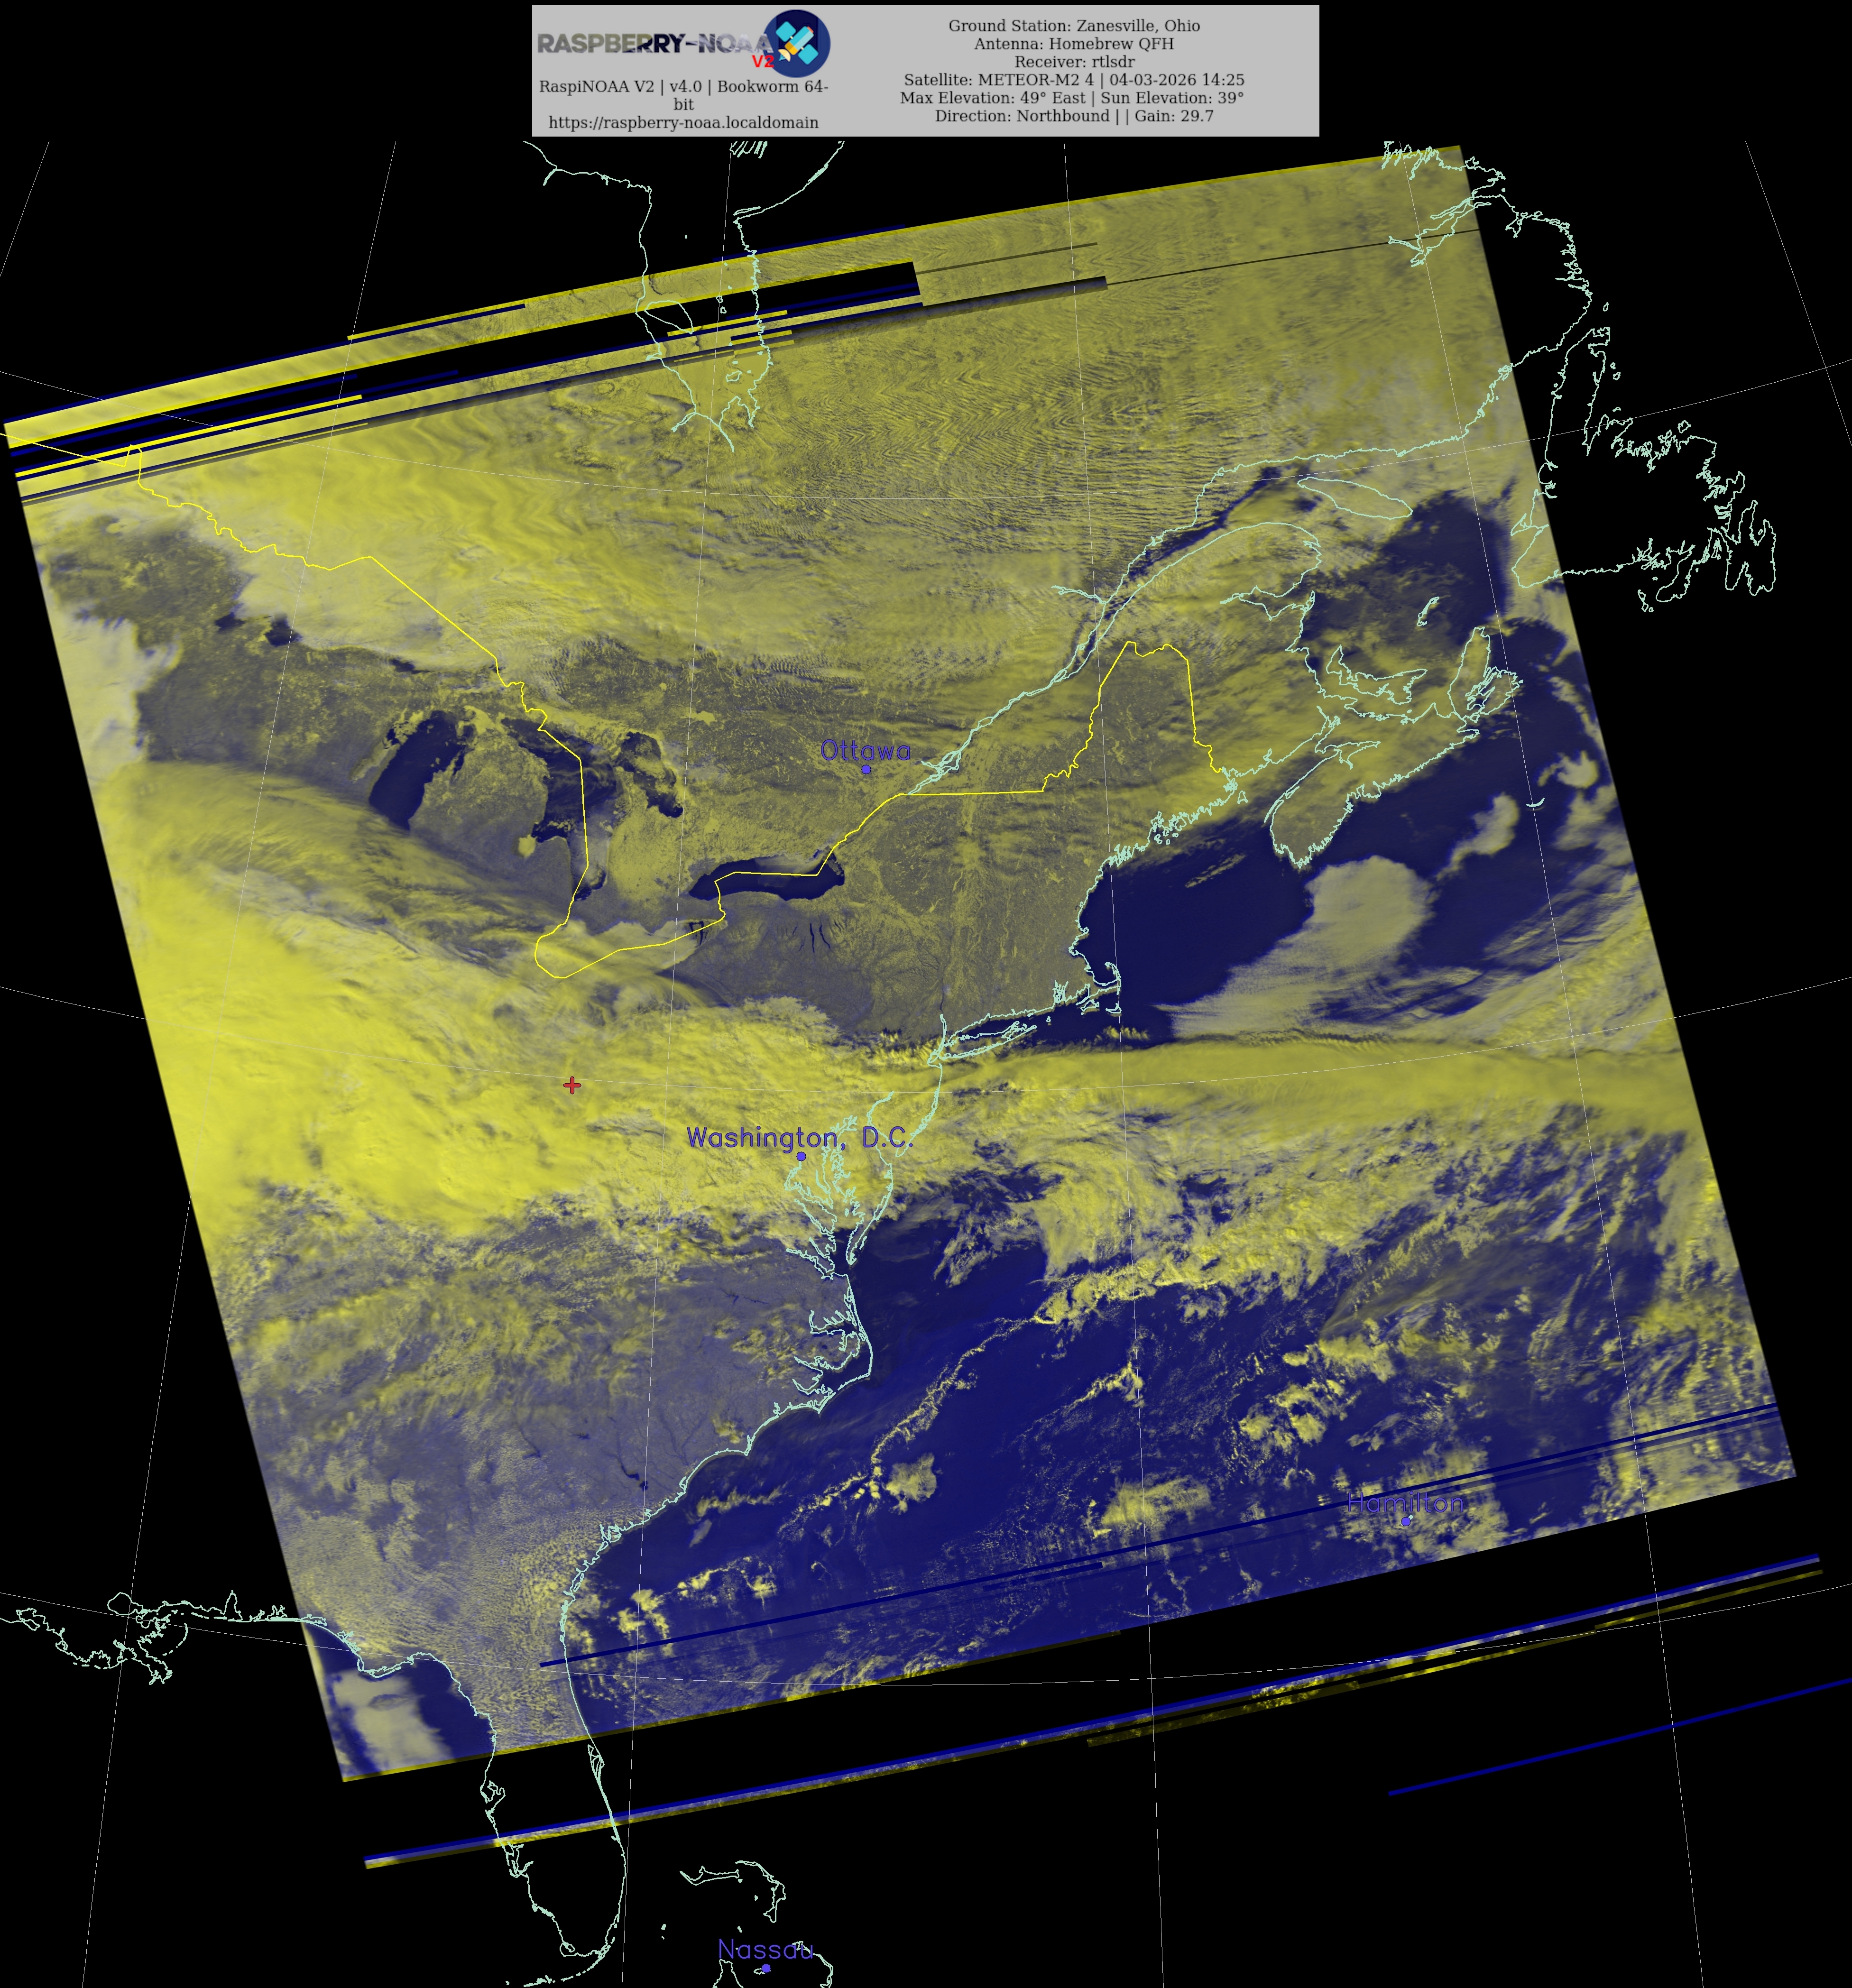Click the RaspiNOAA V2 v4.0 version text
Screen dimensions: 1852x1988
click(683, 86)
